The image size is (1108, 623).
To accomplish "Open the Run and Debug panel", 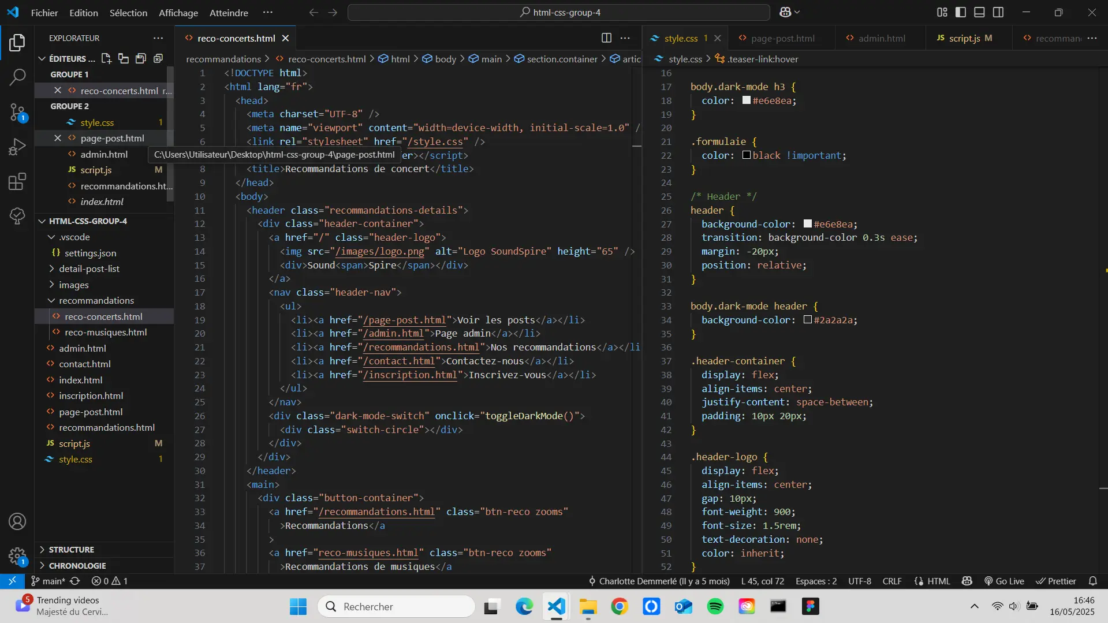I will pyautogui.click(x=17, y=147).
